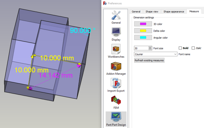Open Import-Export preferences icon
The width and height of the screenshot is (204, 128).
tap(116, 83)
